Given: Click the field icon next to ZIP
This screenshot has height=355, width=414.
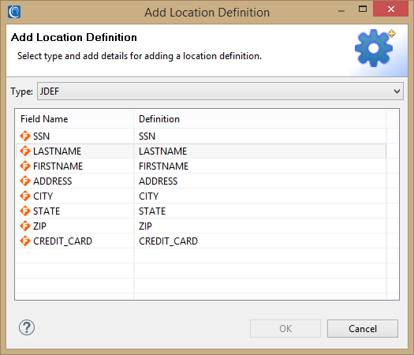Looking at the screenshot, I should (25, 226).
